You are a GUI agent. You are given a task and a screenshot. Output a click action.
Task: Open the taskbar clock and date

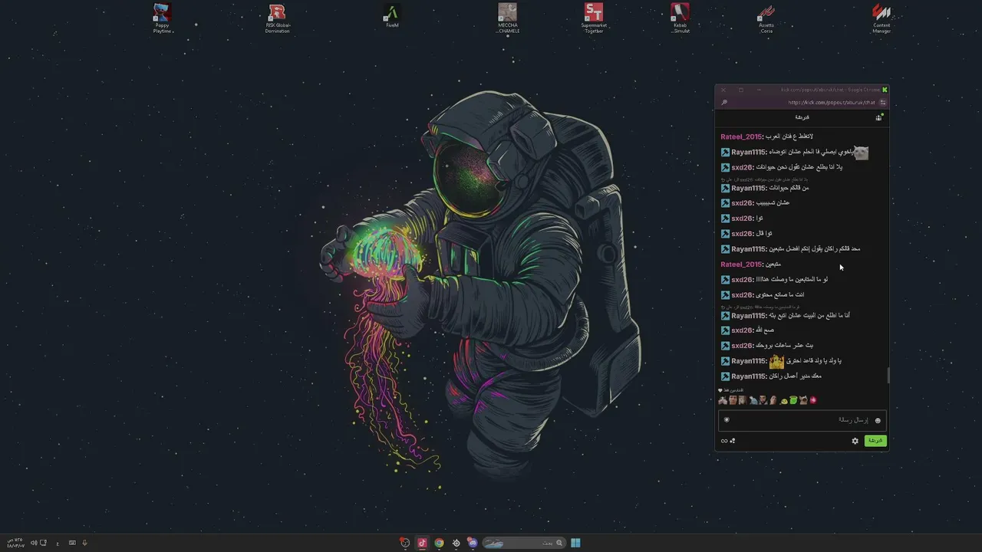(x=15, y=543)
